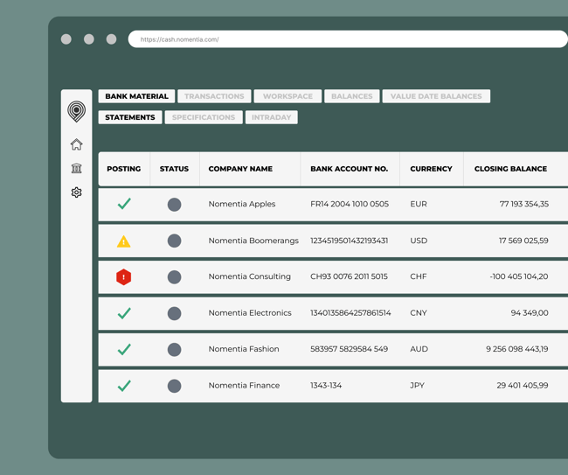Click the CNY currency cell
This screenshot has height=475, width=568.
[419, 312]
